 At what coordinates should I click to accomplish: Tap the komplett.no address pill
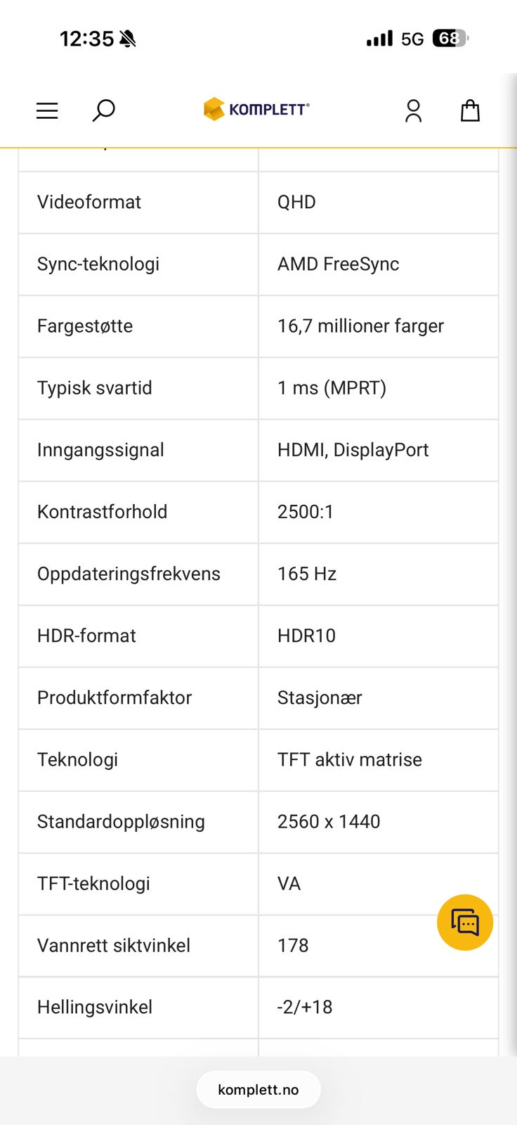coord(258,1090)
